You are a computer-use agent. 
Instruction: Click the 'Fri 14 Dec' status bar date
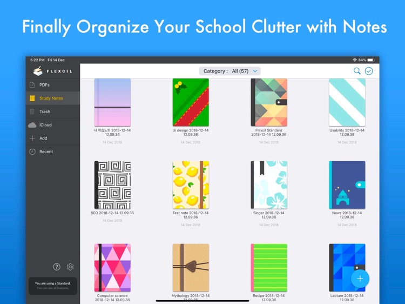tap(56, 60)
